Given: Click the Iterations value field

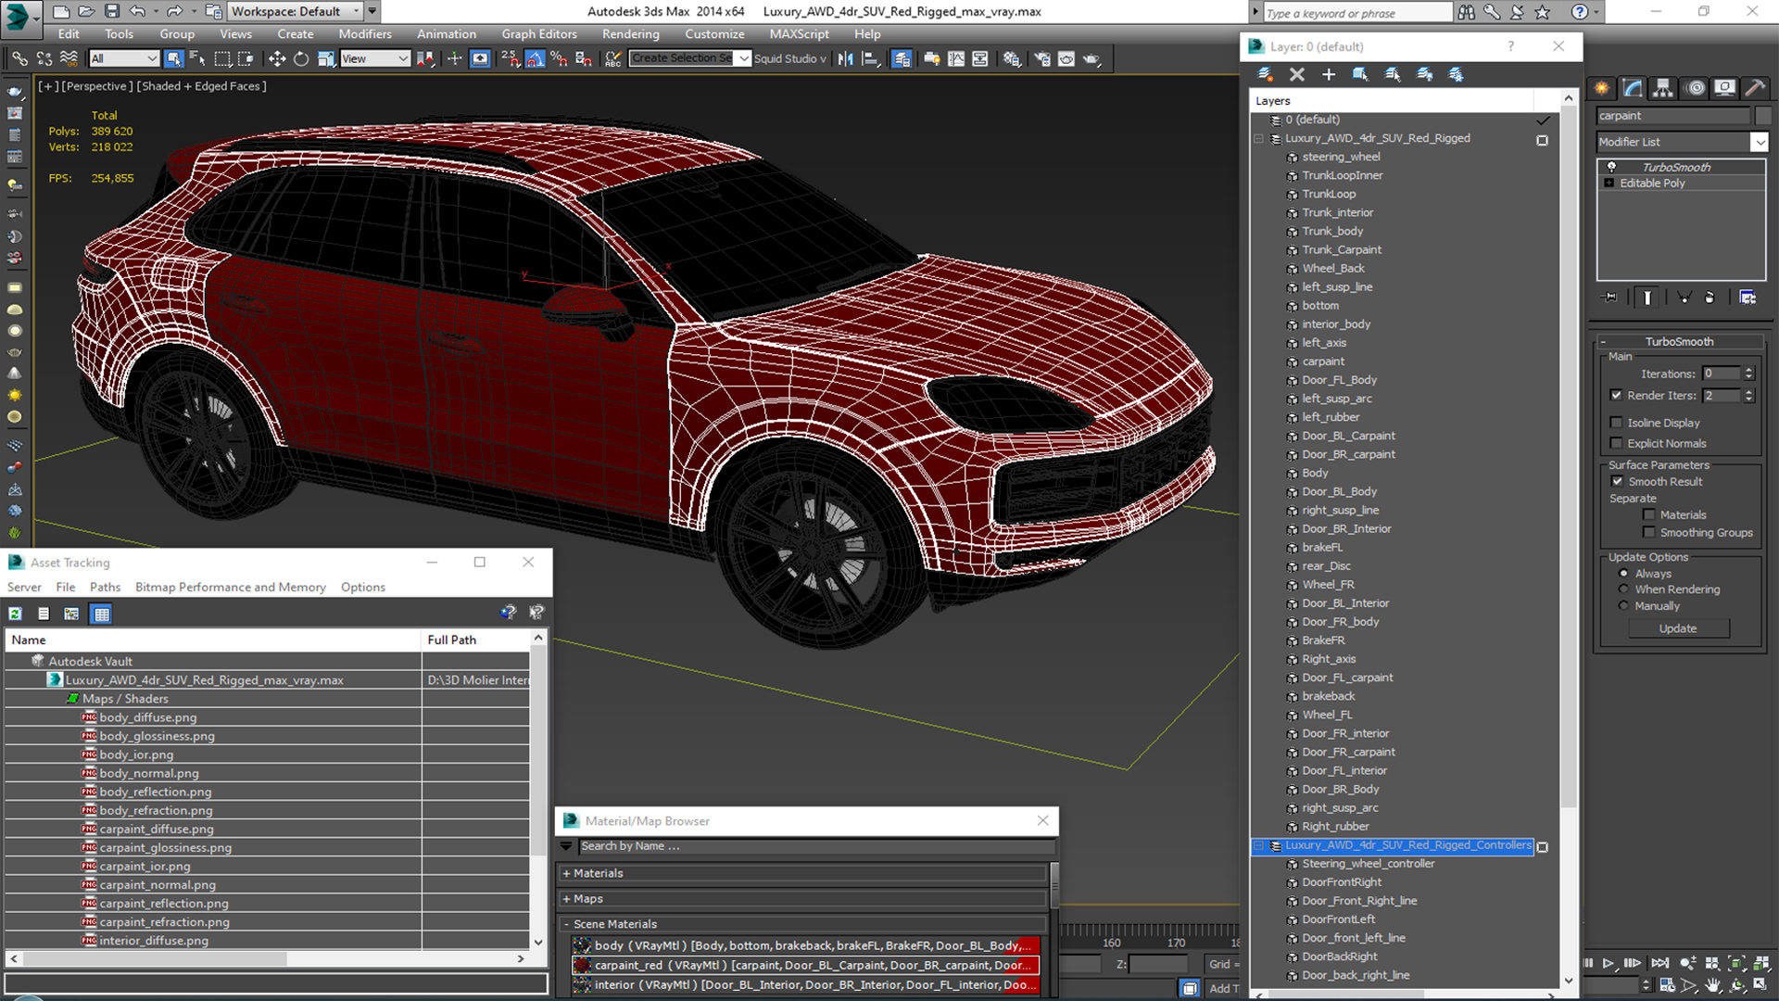Looking at the screenshot, I should pos(1722,374).
